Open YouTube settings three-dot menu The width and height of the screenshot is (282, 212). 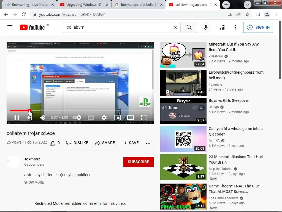[x=235, y=27]
